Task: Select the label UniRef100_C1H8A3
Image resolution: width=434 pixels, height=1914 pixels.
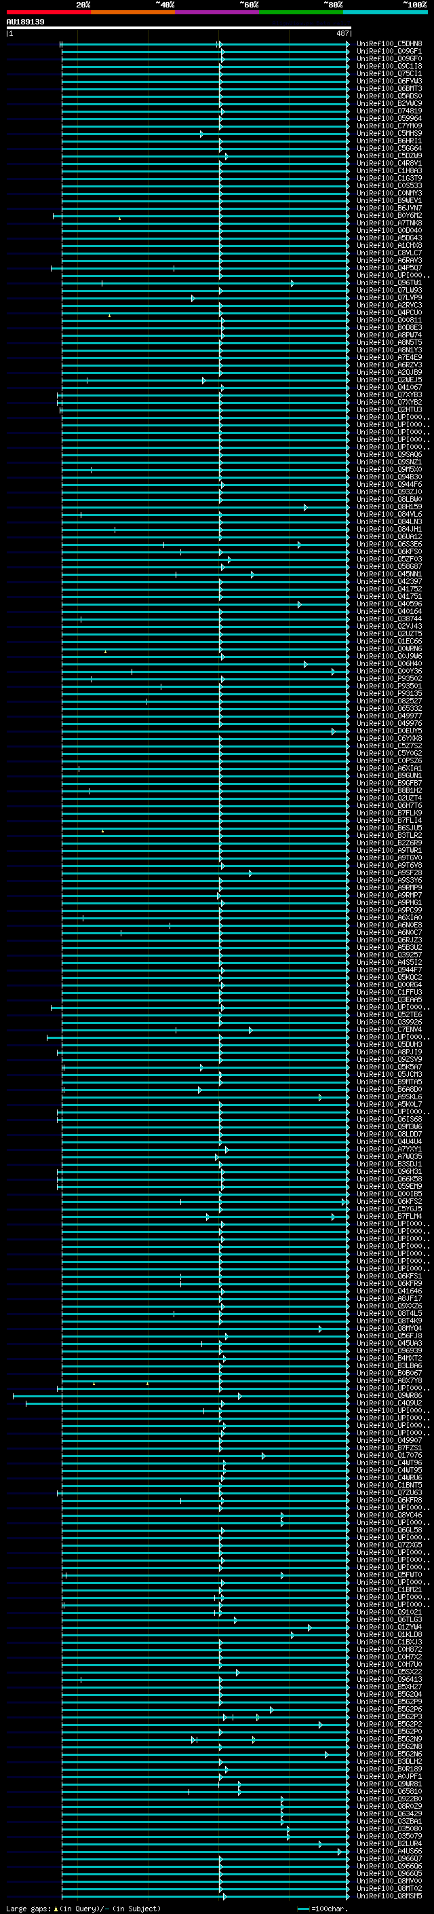Action: point(389,171)
